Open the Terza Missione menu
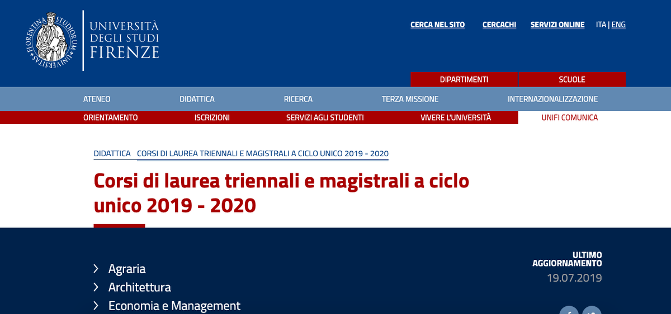Image resolution: width=671 pixels, height=314 pixels. [x=410, y=99]
